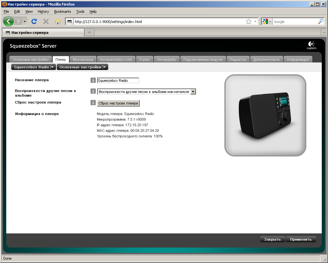Switch to the Информация tab

(298, 60)
